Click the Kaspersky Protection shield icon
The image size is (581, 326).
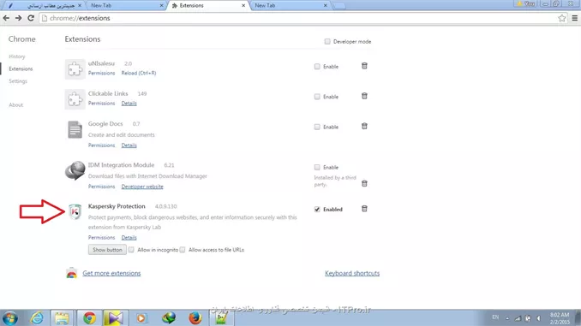[75, 211]
